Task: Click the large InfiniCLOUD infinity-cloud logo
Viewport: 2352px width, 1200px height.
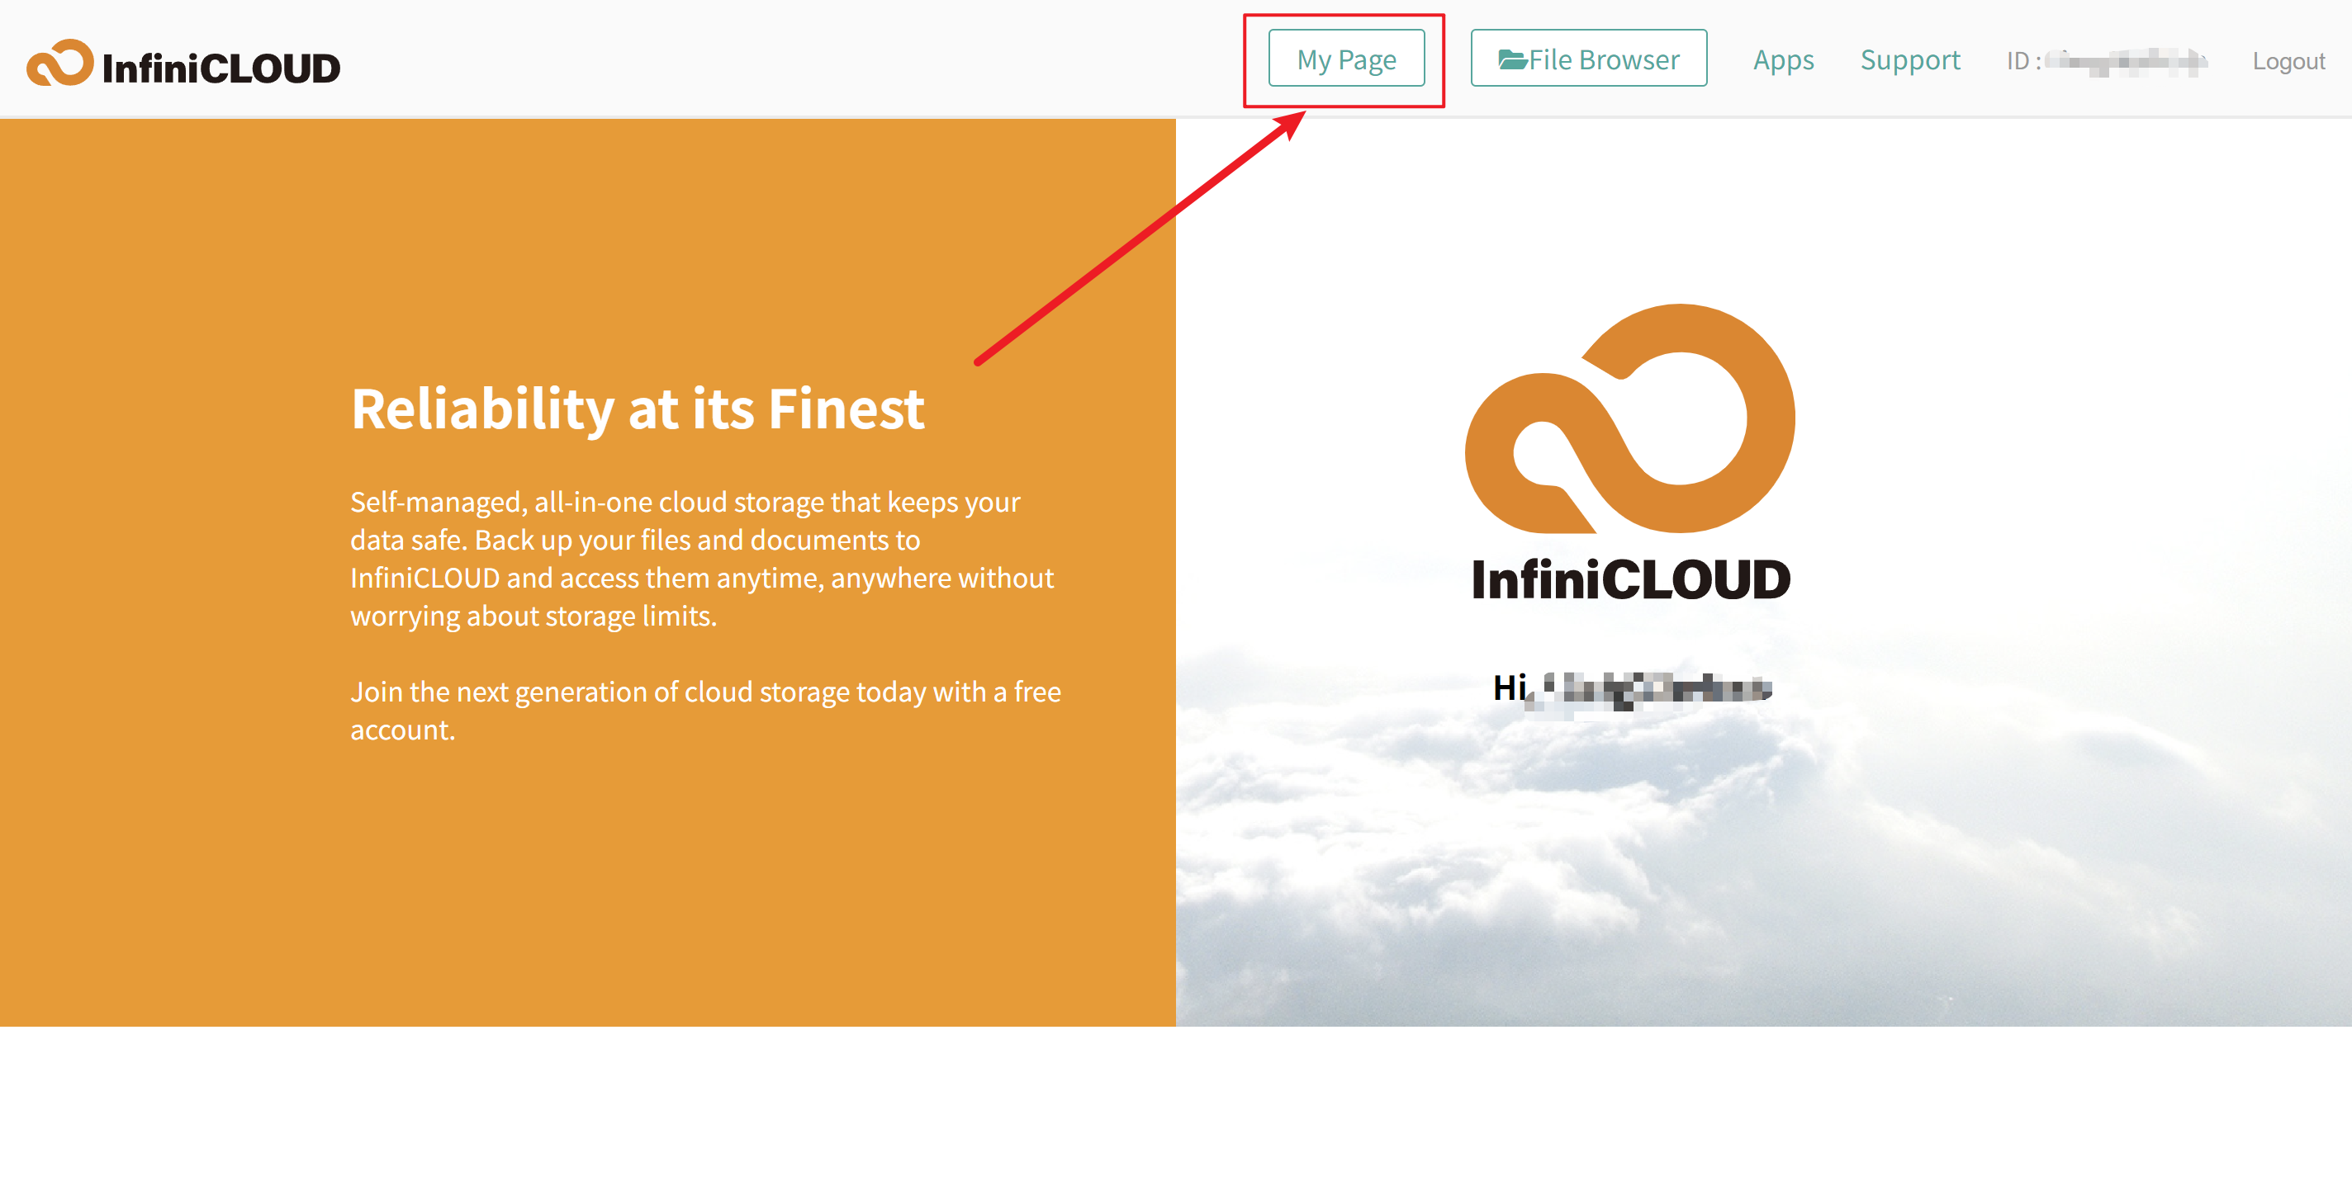Action: coord(1629,452)
